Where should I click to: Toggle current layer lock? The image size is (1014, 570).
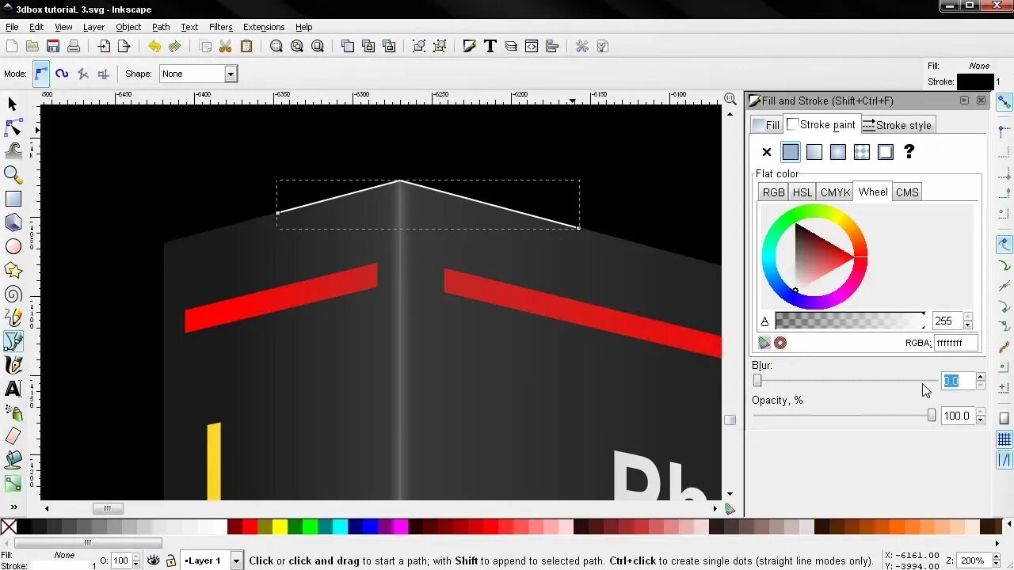(170, 560)
